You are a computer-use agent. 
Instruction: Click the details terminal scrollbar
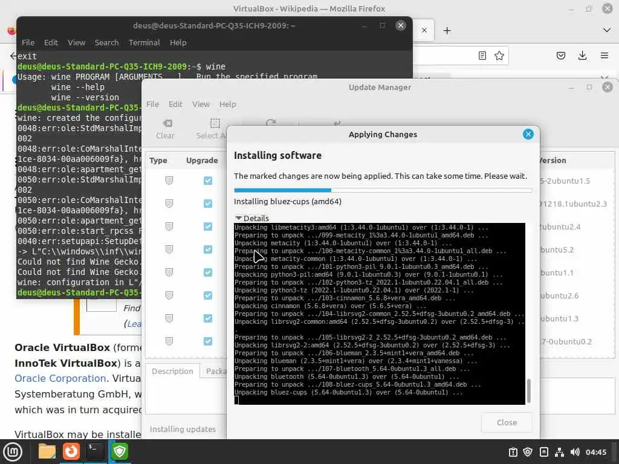(x=528, y=390)
